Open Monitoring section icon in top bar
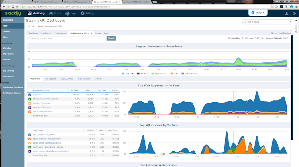Screen dimensions: 299x167 tap(30, 13)
